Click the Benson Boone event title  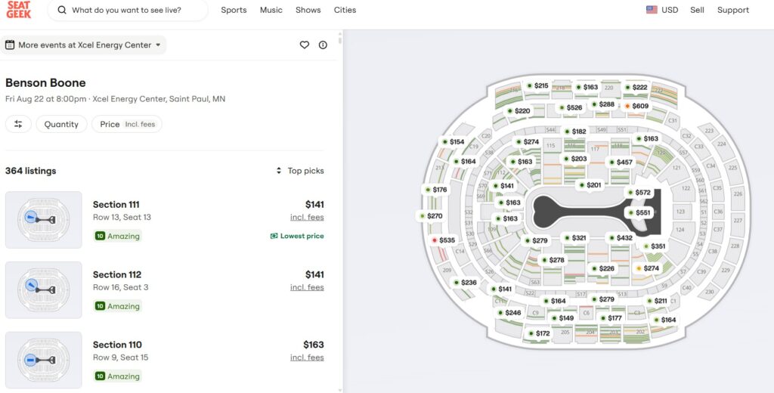coord(45,82)
